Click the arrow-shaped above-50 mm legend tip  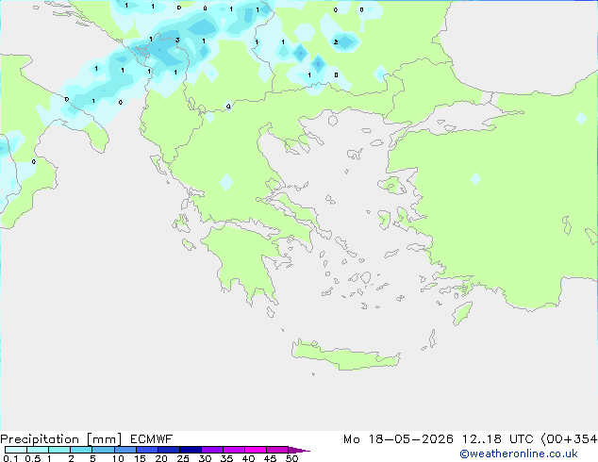coord(299,450)
